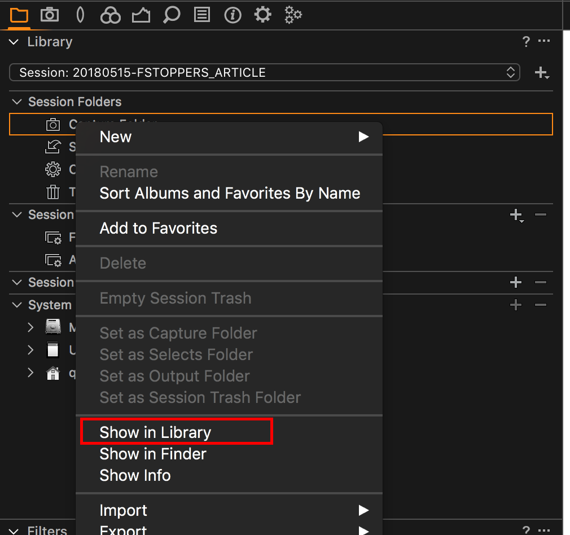Choose Sort Albums and Favorites By Name
This screenshot has height=535, width=570.
pos(229,193)
